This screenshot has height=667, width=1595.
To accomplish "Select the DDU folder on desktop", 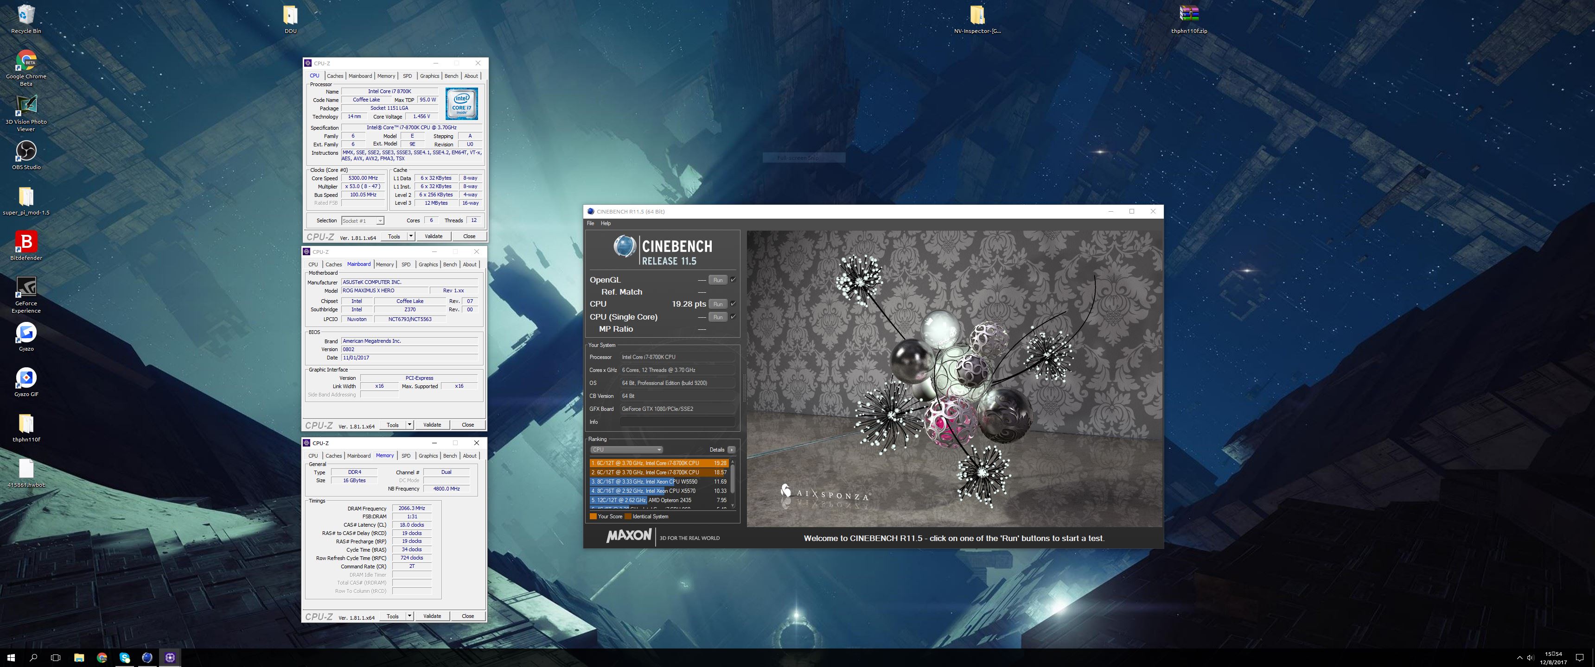I will [290, 19].
